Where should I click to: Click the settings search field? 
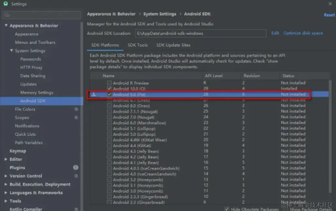coord(42,15)
